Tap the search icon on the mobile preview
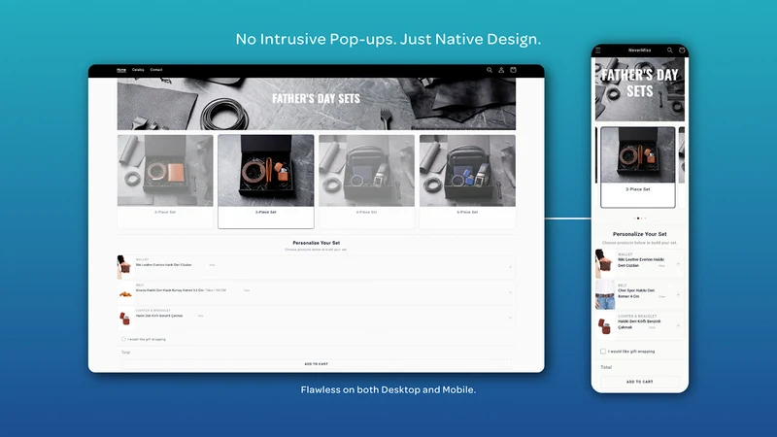The height and width of the screenshot is (437, 777). pos(669,50)
